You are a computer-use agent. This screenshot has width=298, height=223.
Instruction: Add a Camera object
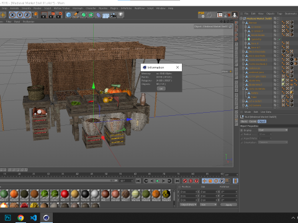[x=113, y=15]
